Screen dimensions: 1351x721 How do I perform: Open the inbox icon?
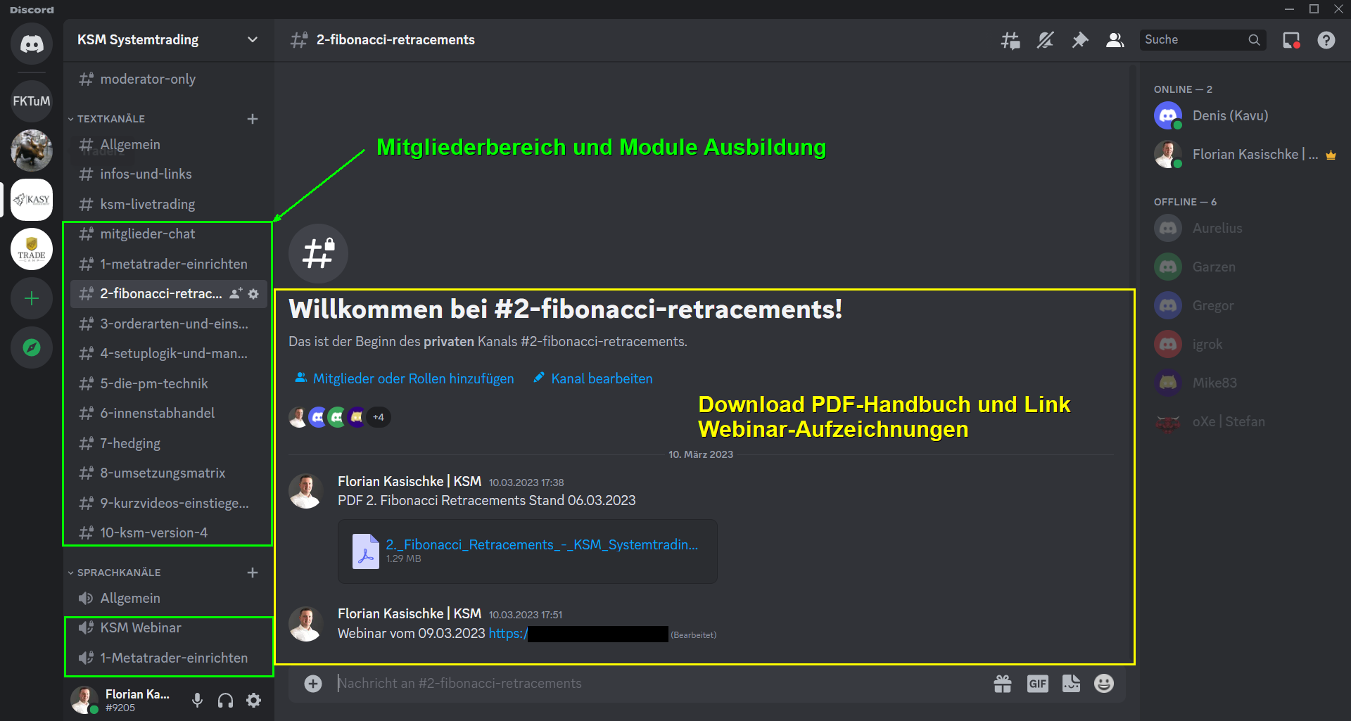pyautogui.click(x=1291, y=40)
